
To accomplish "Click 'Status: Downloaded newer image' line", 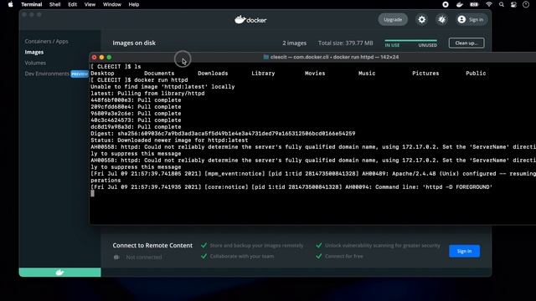I will (169, 140).
